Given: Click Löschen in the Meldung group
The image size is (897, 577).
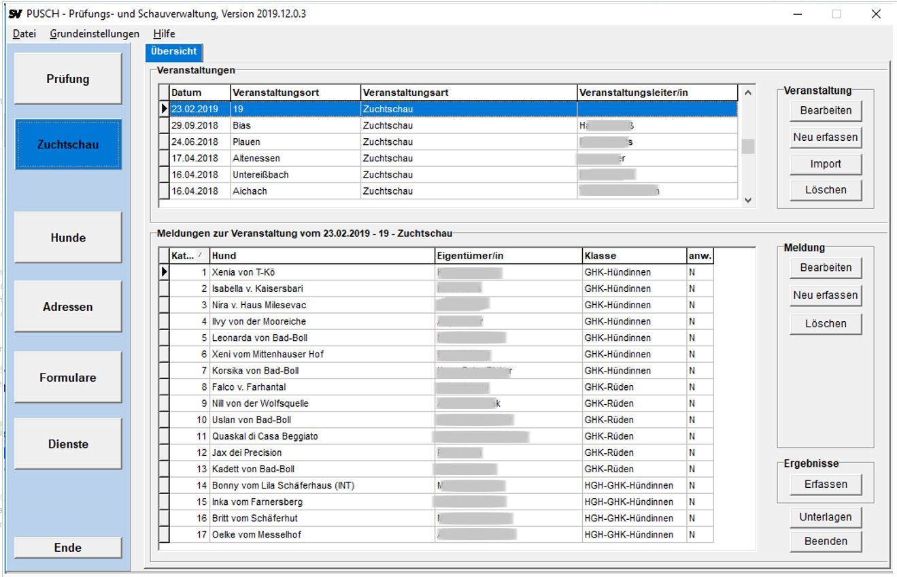Looking at the screenshot, I should click(x=826, y=323).
